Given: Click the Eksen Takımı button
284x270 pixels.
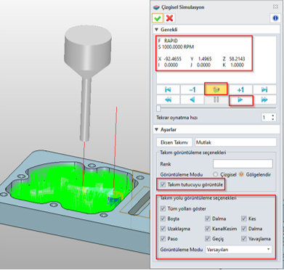Looking at the screenshot, I should click(174, 142).
